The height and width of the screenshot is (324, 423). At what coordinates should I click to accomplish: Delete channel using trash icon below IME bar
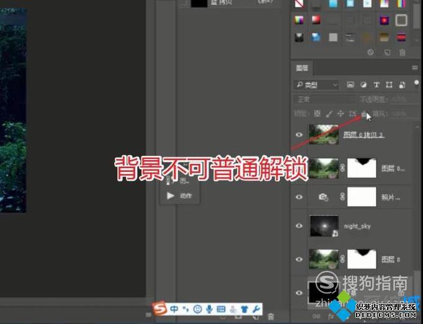[x=271, y=317]
